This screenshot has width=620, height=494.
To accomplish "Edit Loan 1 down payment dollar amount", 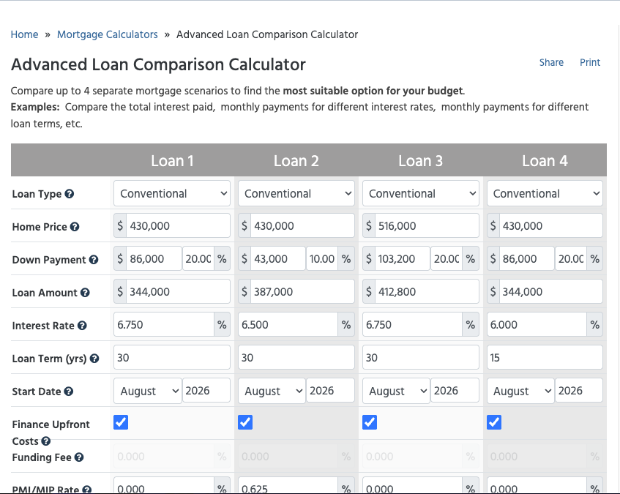I will click(154, 259).
